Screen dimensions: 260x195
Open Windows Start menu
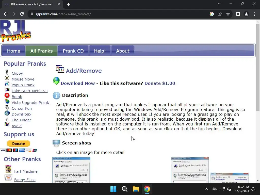point(113,189)
